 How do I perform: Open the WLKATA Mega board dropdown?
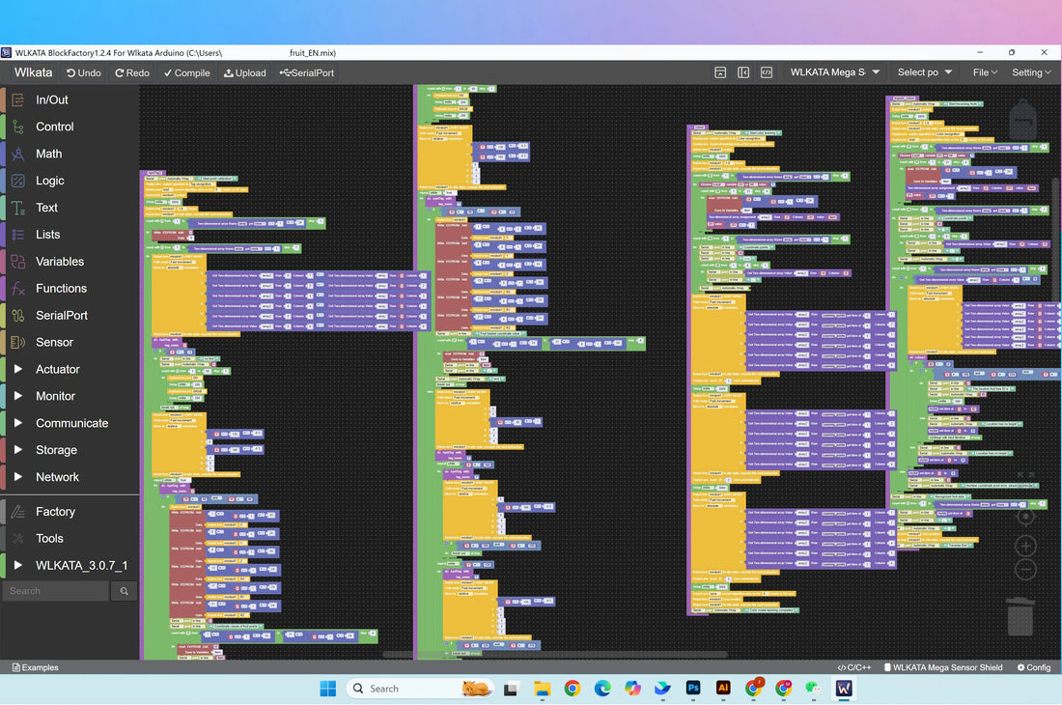click(835, 72)
